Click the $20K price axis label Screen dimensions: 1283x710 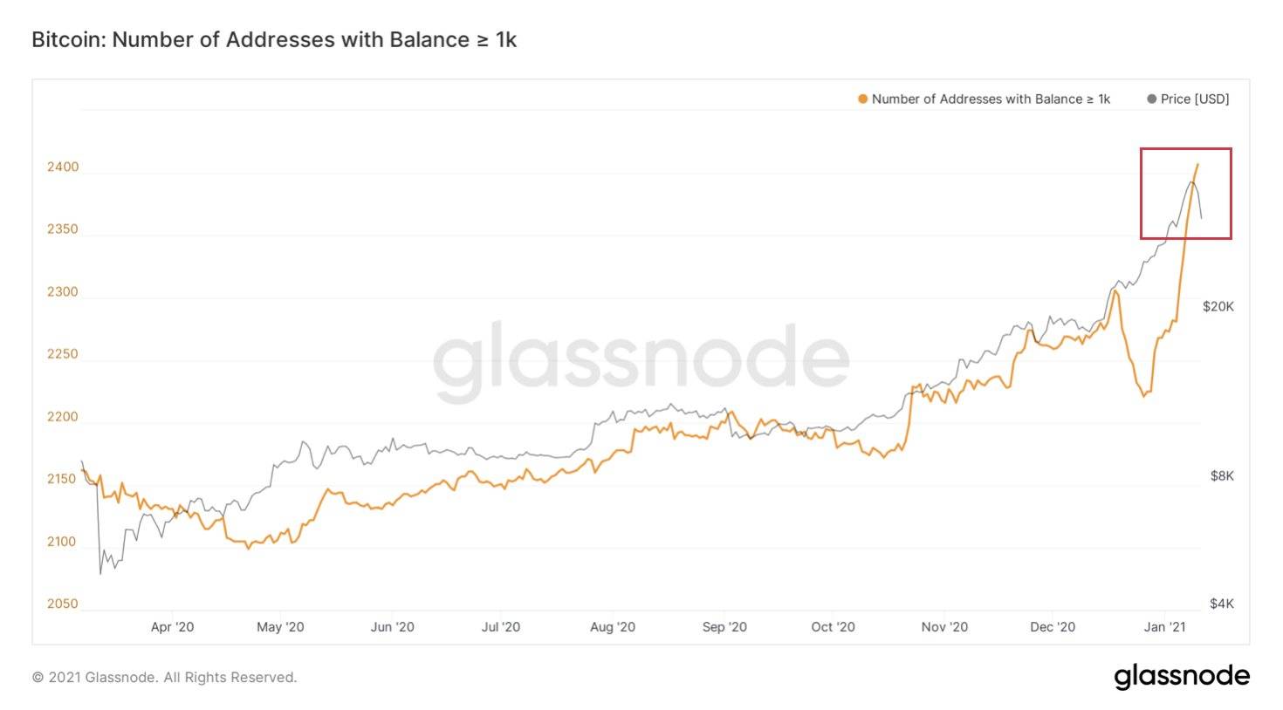coord(1218,306)
